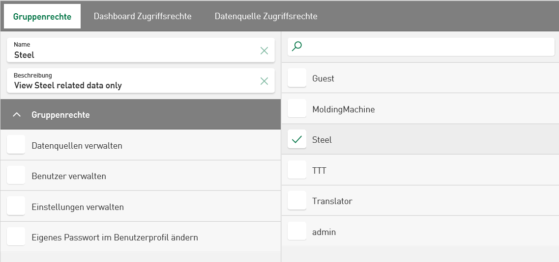Enable Datenquellen verwalten checkbox

point(16,145)
